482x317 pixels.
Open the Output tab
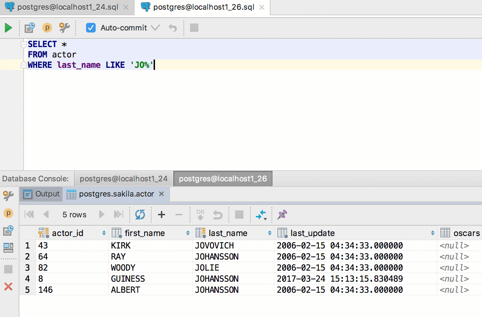click(x=41, y=194)
